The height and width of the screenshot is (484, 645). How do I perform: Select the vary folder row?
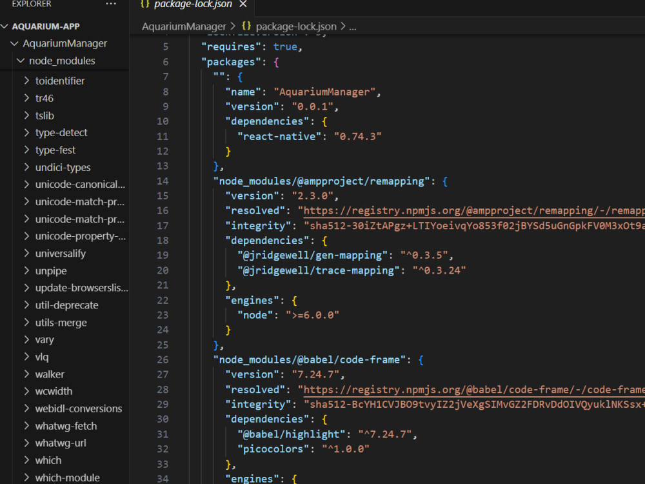[64, 340]
